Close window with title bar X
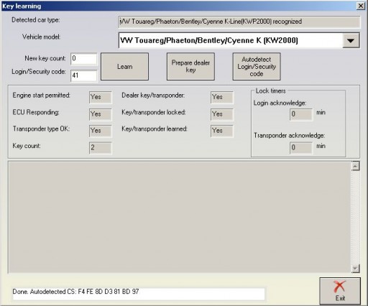368x306 pixels. pos(360,6)
